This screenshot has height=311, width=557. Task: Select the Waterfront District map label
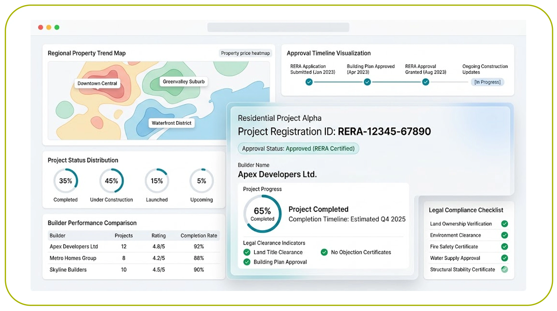[x=171, y=123]
